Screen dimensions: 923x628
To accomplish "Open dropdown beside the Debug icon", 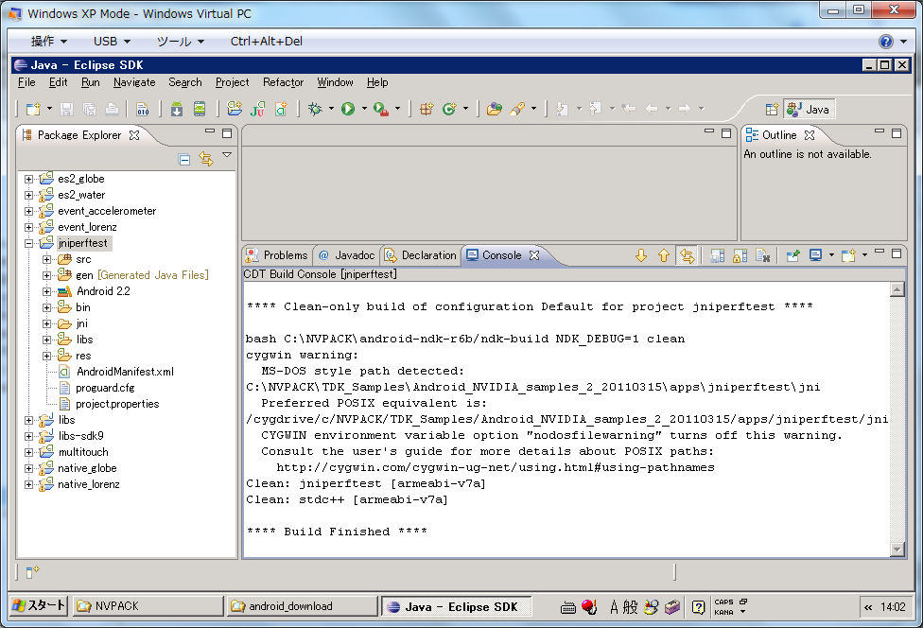I will pyautogui.click(x=331, y=109).
